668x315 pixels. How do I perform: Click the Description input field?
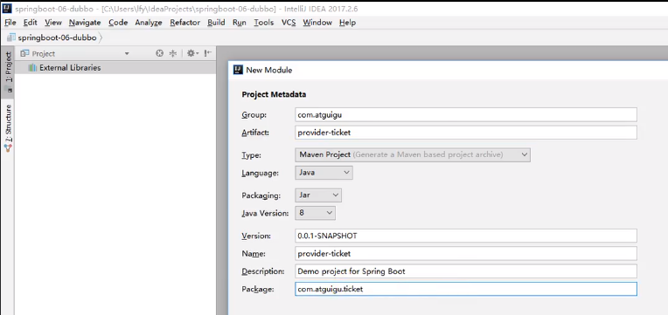(x=466, y=271)
